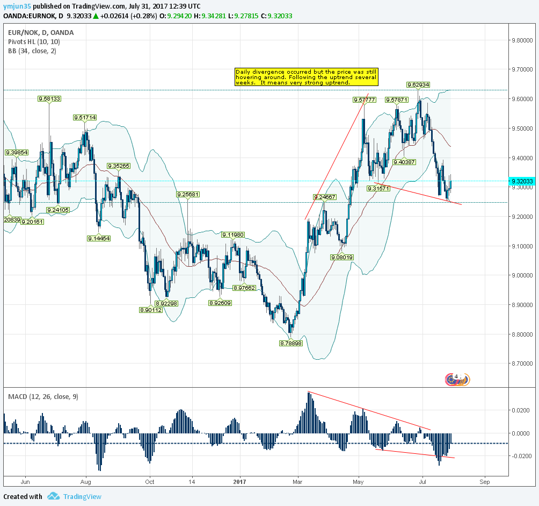This screenshot has width=539, height=506.
Task: Click the 9.58133 pivot high label
Action: (x=49, y=99)
